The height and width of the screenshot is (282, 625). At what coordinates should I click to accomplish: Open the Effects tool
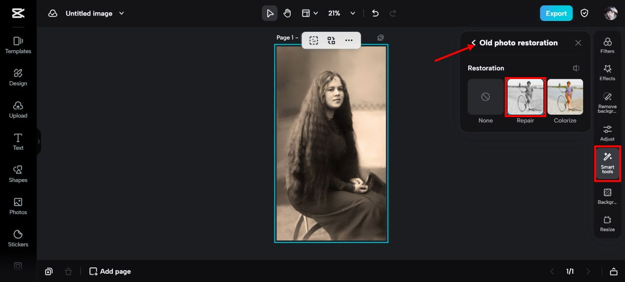coord(607,73)
